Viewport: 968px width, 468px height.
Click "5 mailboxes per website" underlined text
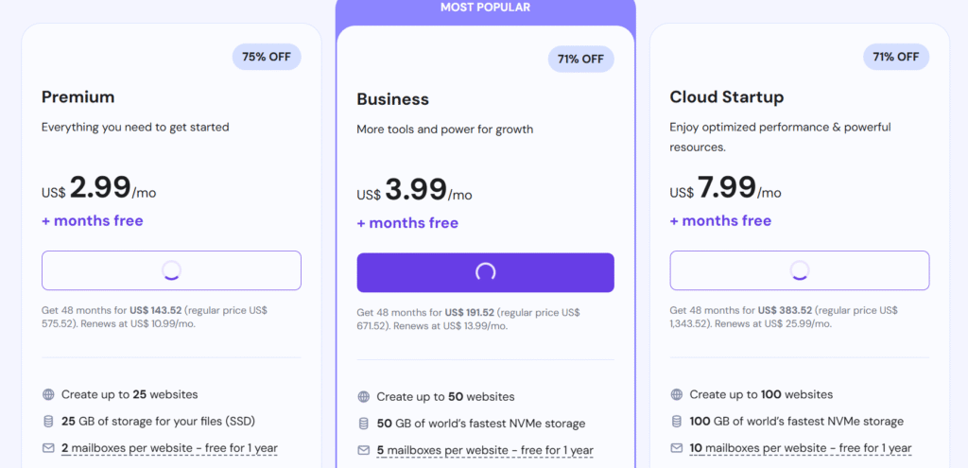pos(439,450)
